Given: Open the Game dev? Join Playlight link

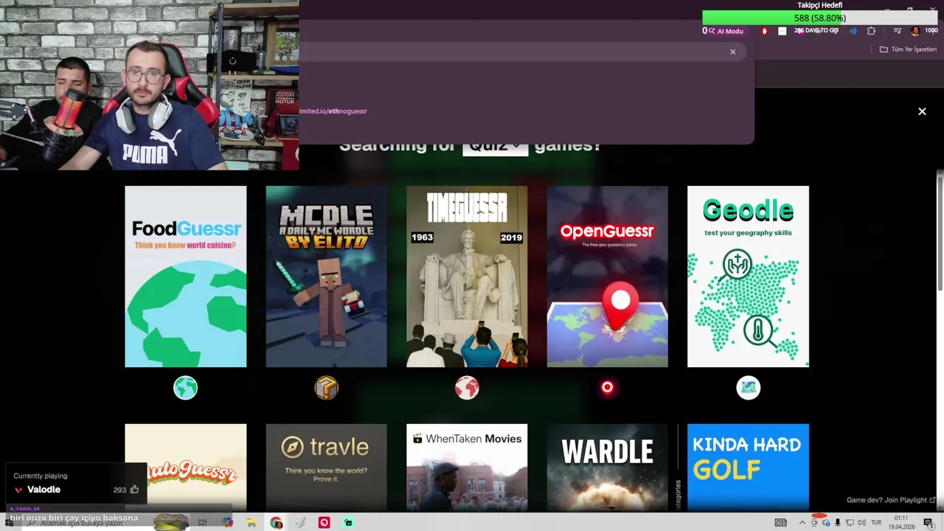Looking at the screenshot, I should (891, 500).
